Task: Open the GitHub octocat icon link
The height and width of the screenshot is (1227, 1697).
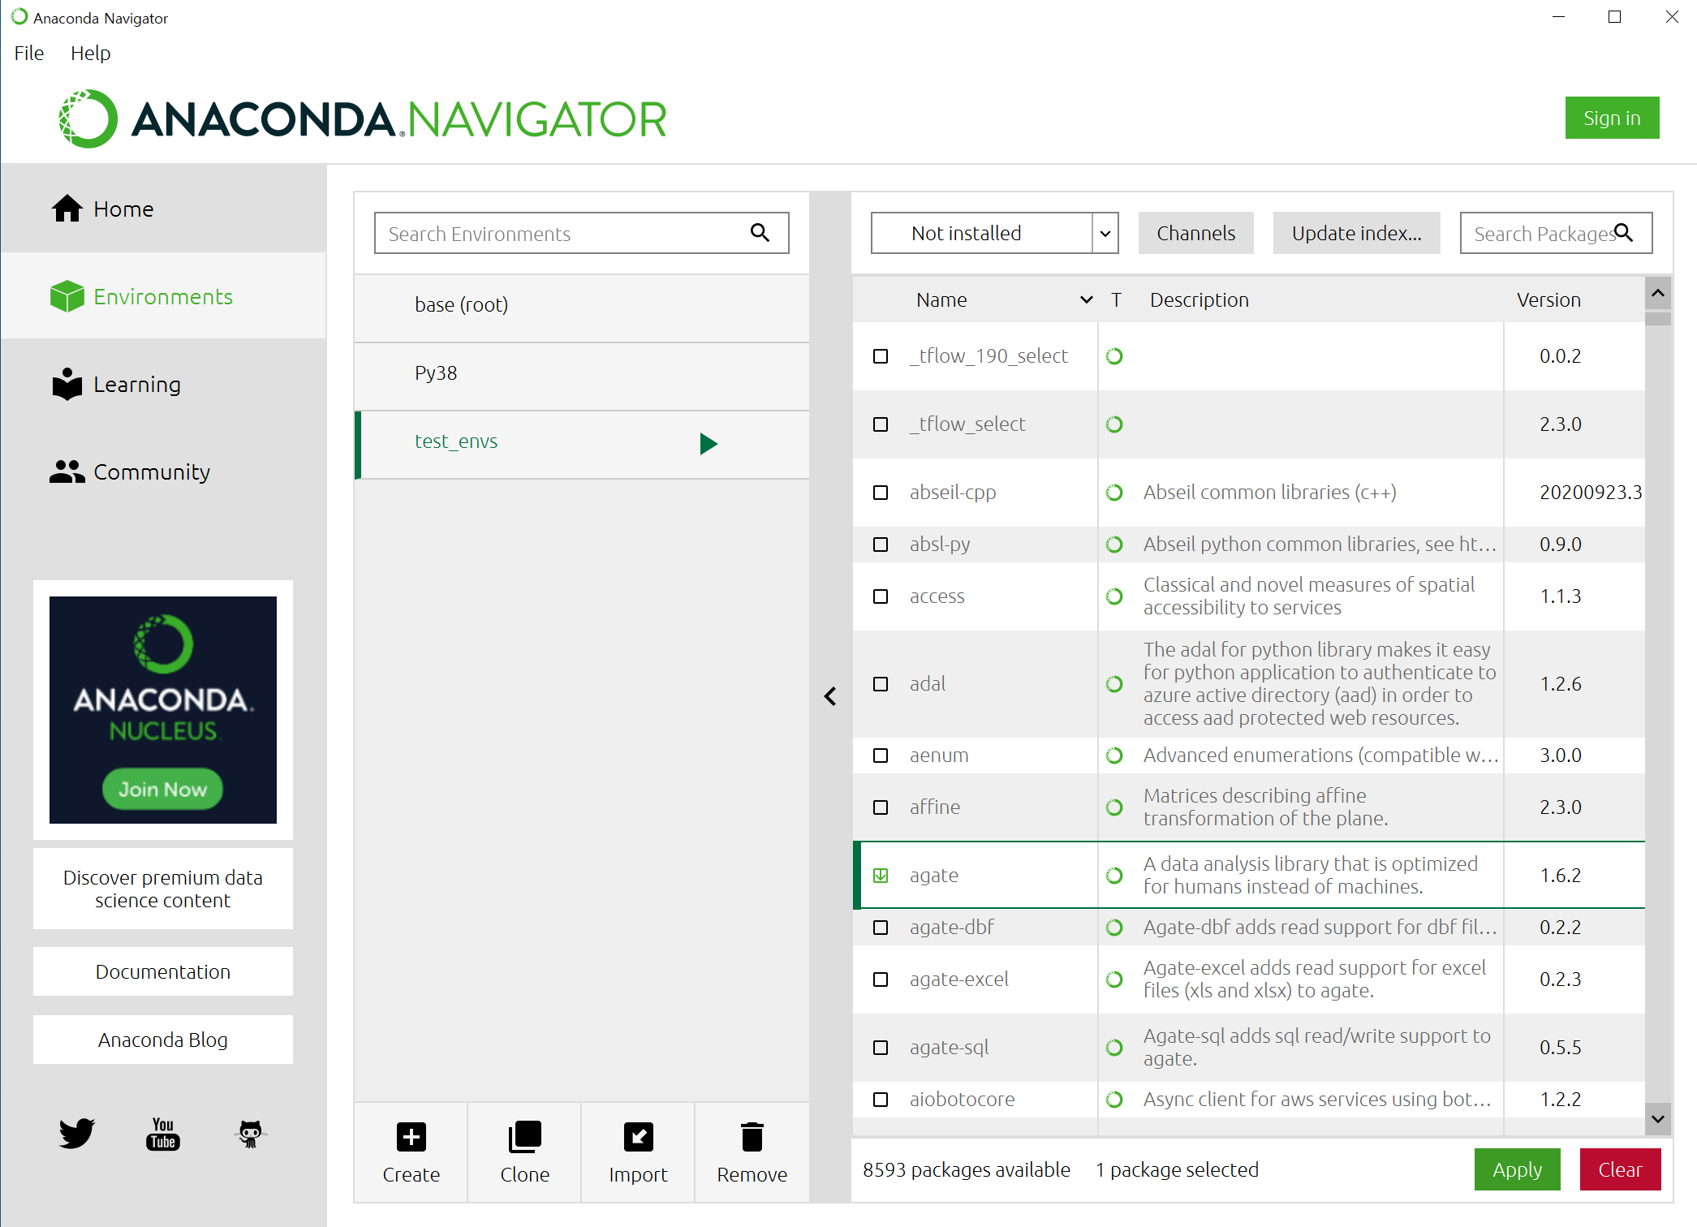Action: coord(250,1133)
